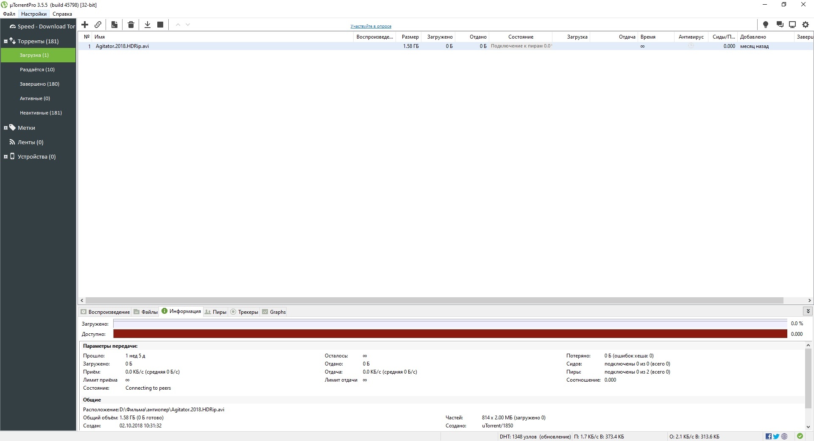Open the remote monitor icon

792,25
